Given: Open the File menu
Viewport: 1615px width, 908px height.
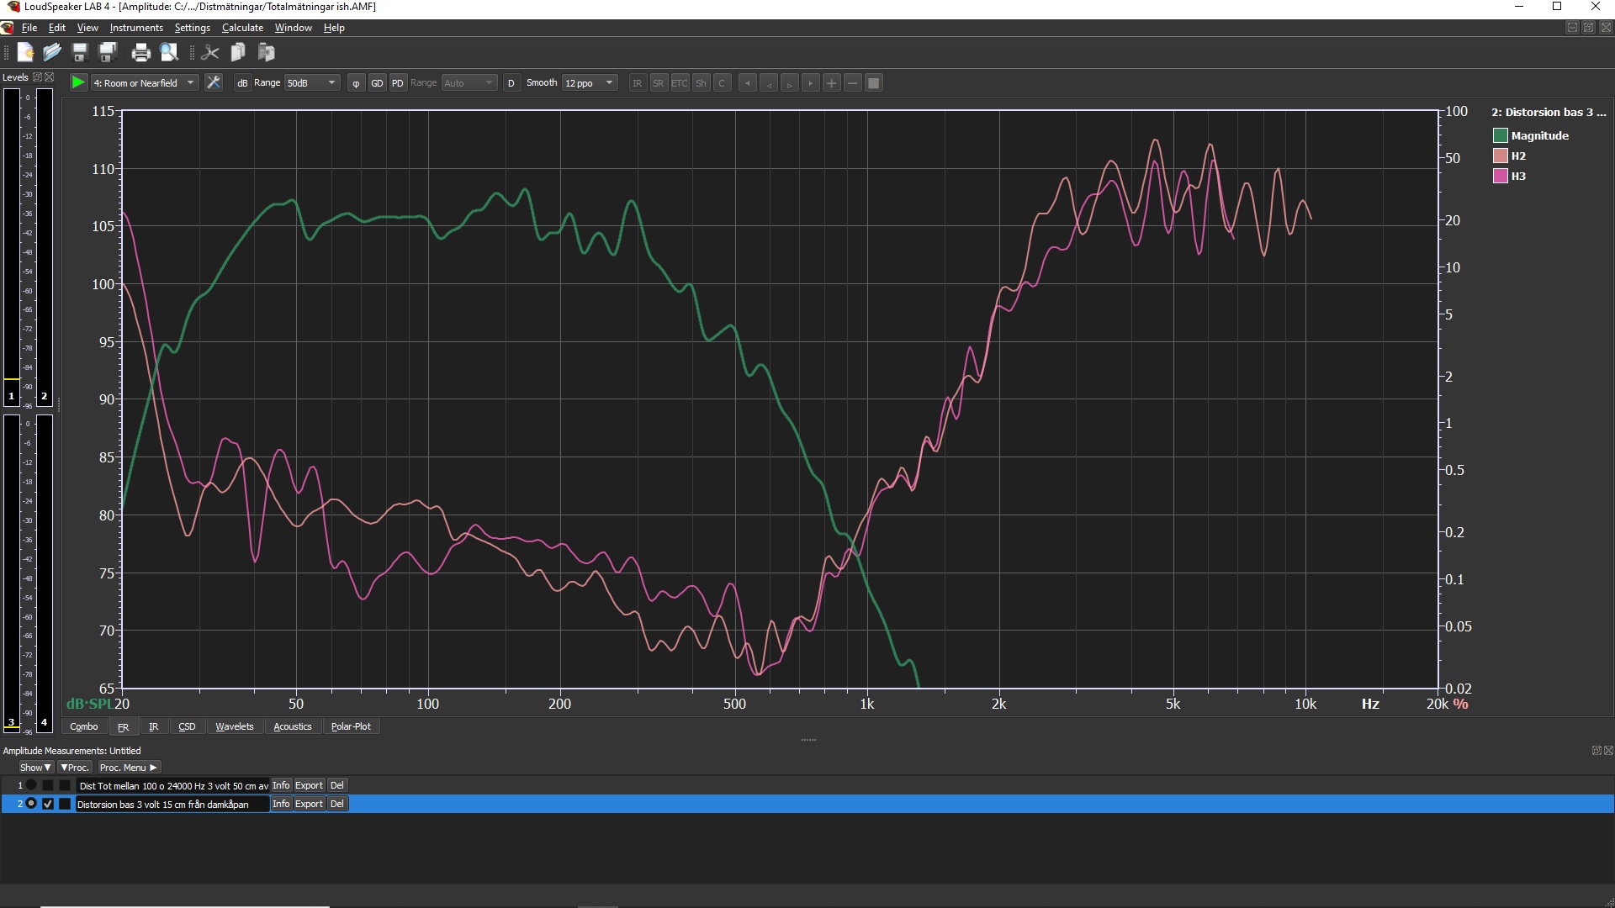Looking at the screenshot, I should click(x=29, y=28).
